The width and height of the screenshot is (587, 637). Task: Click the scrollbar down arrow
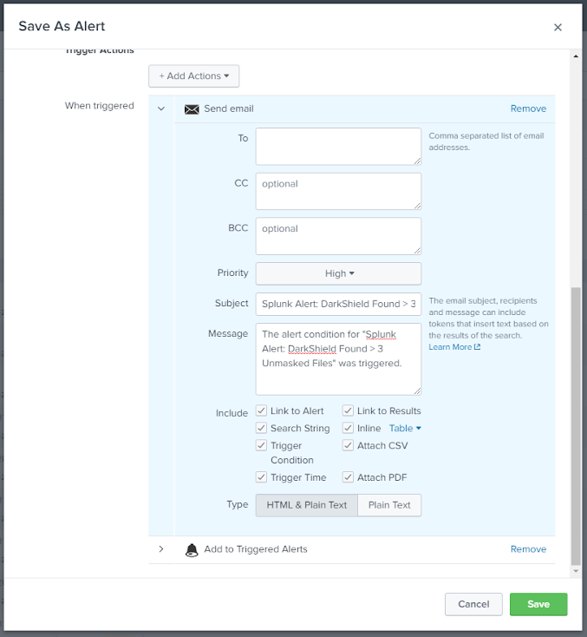click(576, 571)
